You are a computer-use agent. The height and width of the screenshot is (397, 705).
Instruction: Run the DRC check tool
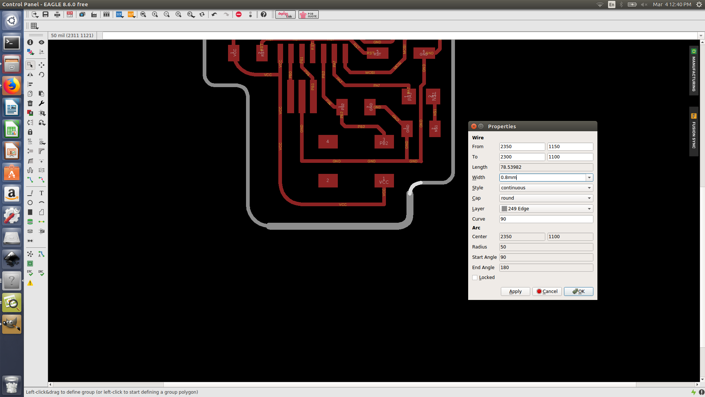pos(41,273)
